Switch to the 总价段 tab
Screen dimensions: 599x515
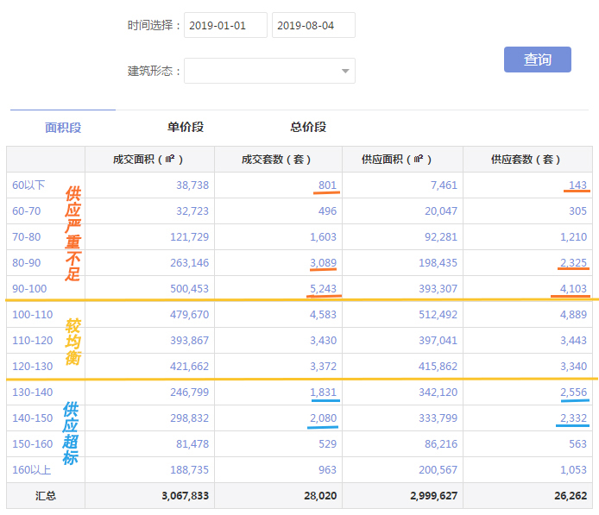308,127
